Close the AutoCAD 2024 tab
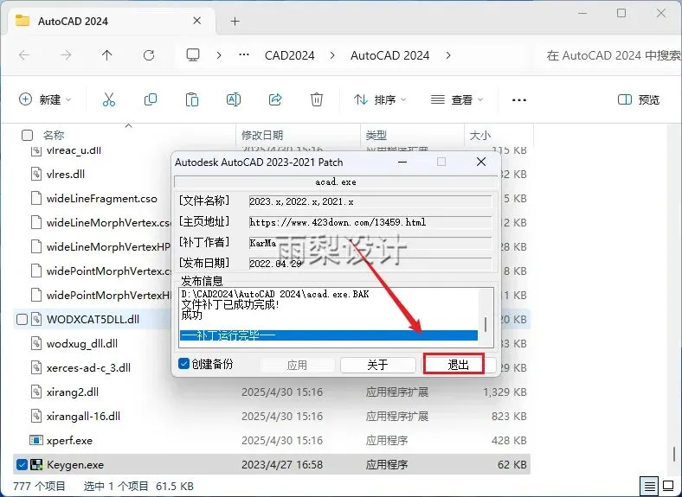The height and width of the screenshot is (497, 682). pos(197,21)
